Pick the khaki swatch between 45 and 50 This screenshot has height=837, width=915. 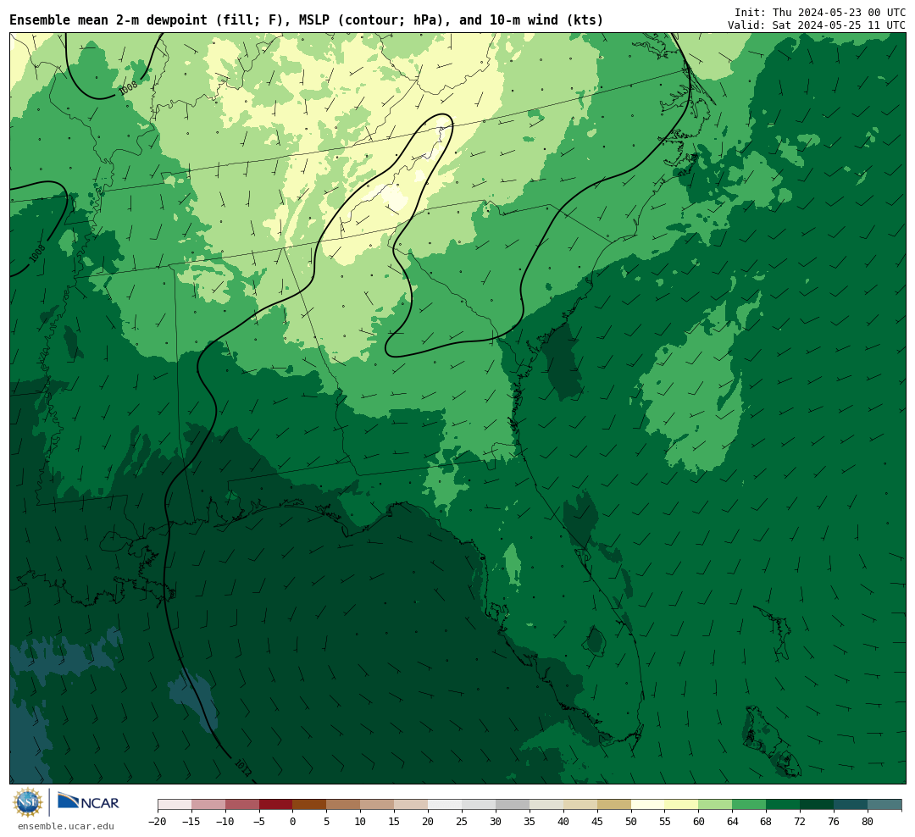click(x=614, y=805)
